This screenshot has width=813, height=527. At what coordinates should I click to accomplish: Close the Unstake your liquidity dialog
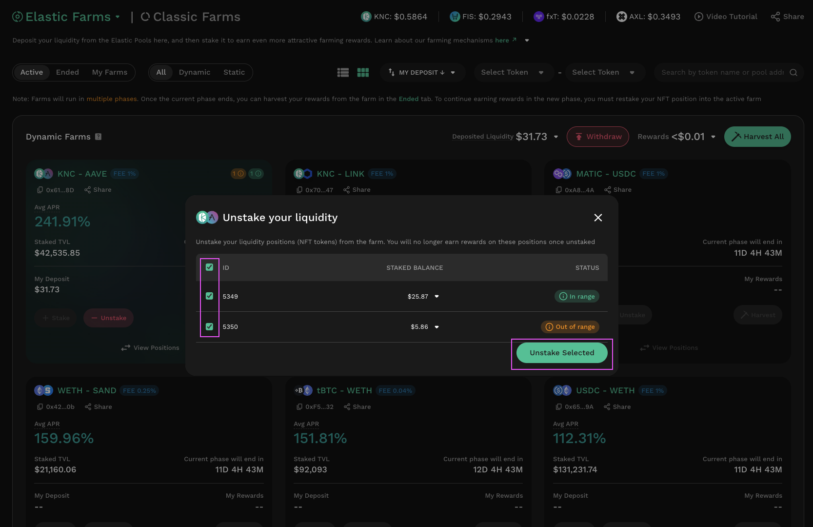pos(598,218)
